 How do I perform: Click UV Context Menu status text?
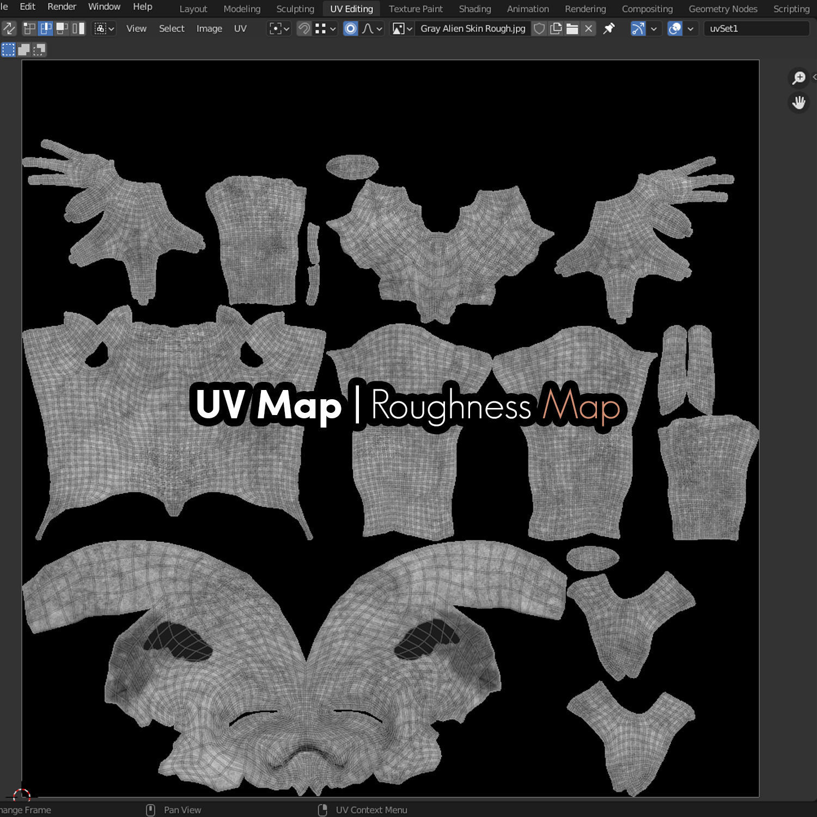click(x=371, y=810)
